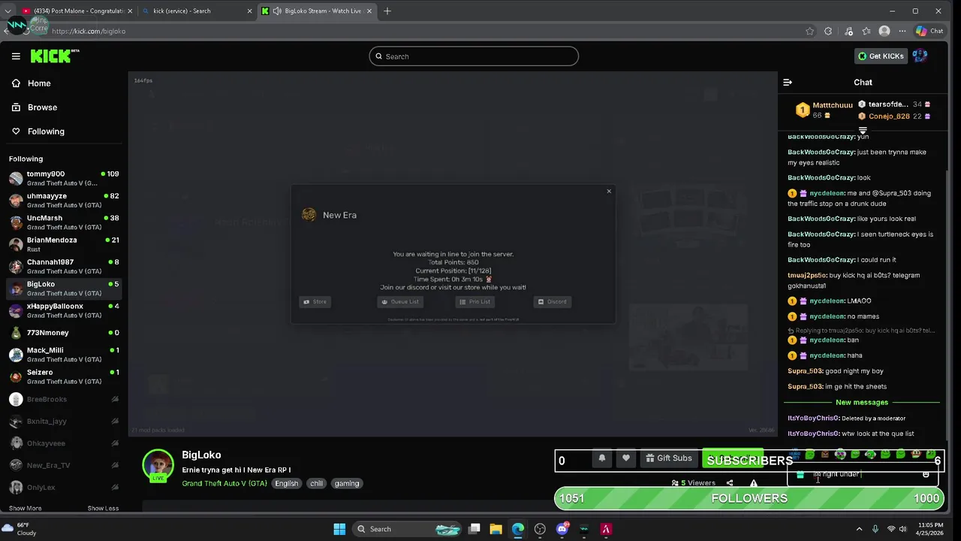Open user profile avatar in Kick header

point(920,56)
